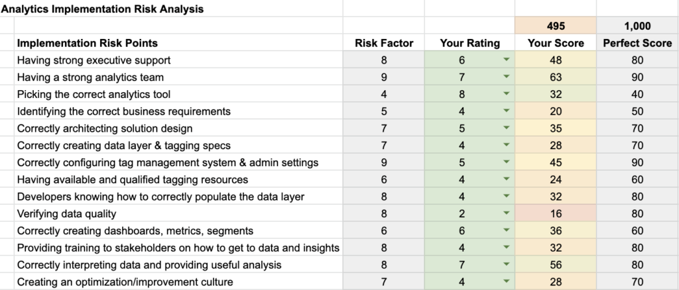Select the Your Score header cell
The height and width of the screenshot is (290, 679).
pyautogui.click(x=556, y=43)
